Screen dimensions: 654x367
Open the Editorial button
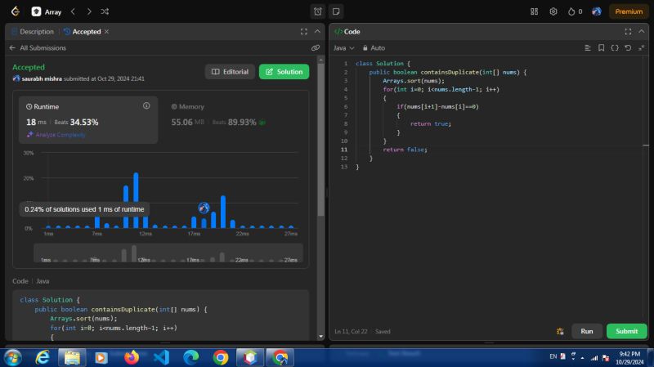pos(230,72)
